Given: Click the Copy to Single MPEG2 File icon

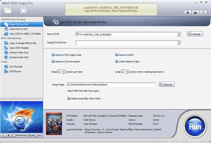Looking at the screenshot, I should (6, 43).
